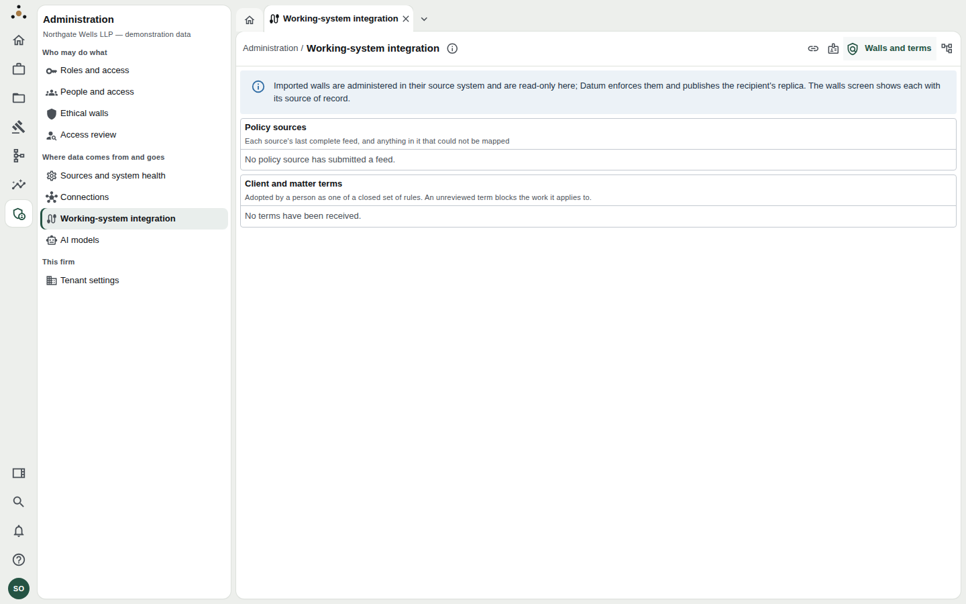Navigate to Access review
Screen dimensions: 966x604
tap(134, 135)
